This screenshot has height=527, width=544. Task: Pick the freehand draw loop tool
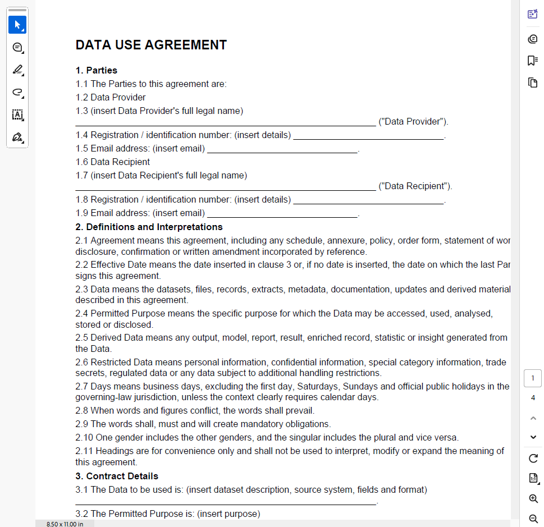17,92
